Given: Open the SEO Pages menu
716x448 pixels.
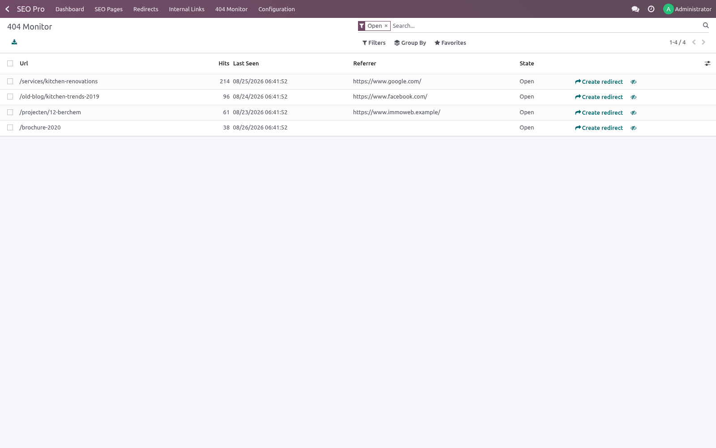Looking at the screenshot, I should coord(109,9).
